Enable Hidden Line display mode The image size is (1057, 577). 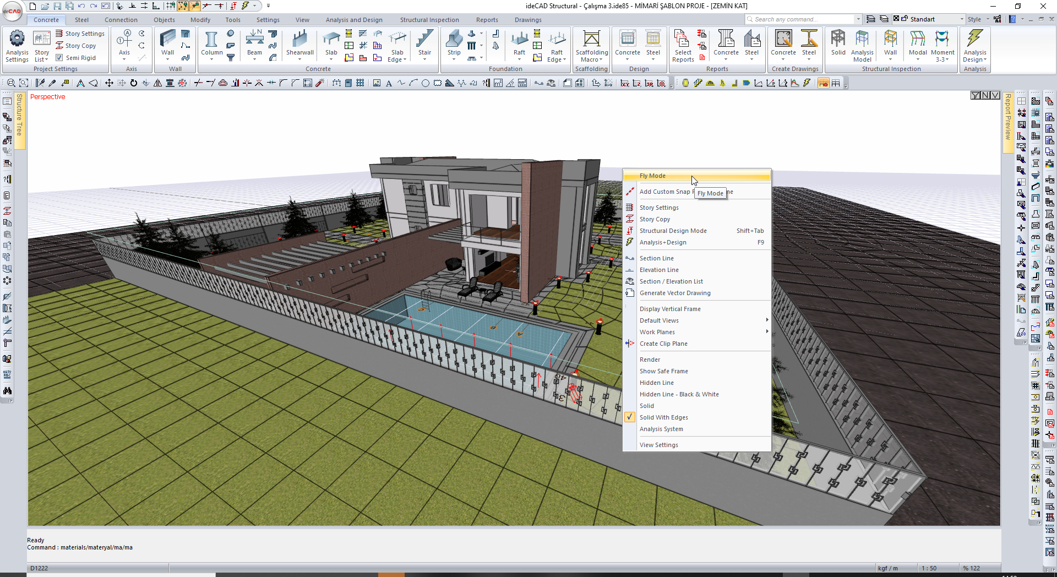click(656, 383)
